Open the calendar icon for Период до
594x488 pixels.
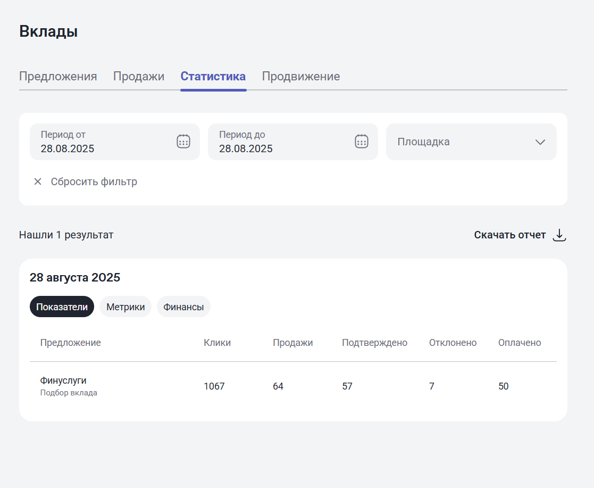pyautogui.click(x=361, y=141)
